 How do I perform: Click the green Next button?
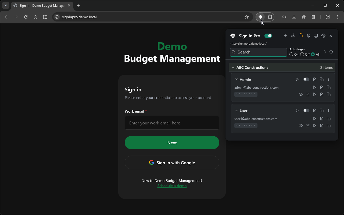pos(172,143)
